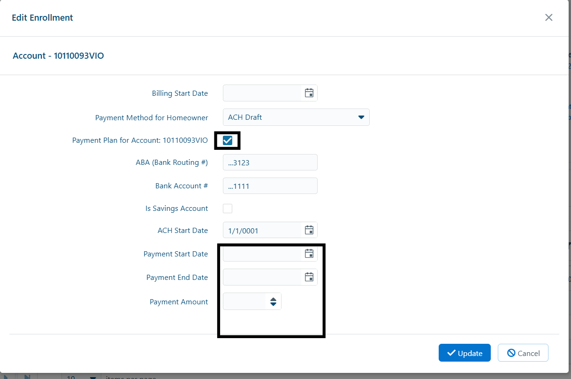The image size is (571, 379).
Task: Click the Update button
Action: click(x=464, y=353)
